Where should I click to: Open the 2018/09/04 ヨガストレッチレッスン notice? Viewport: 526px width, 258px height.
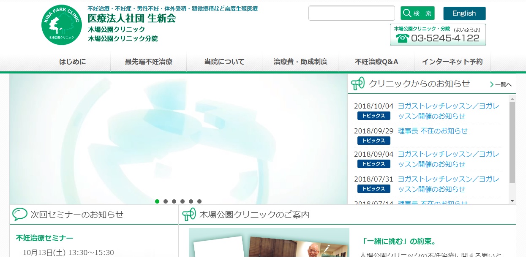pos(449,159)
